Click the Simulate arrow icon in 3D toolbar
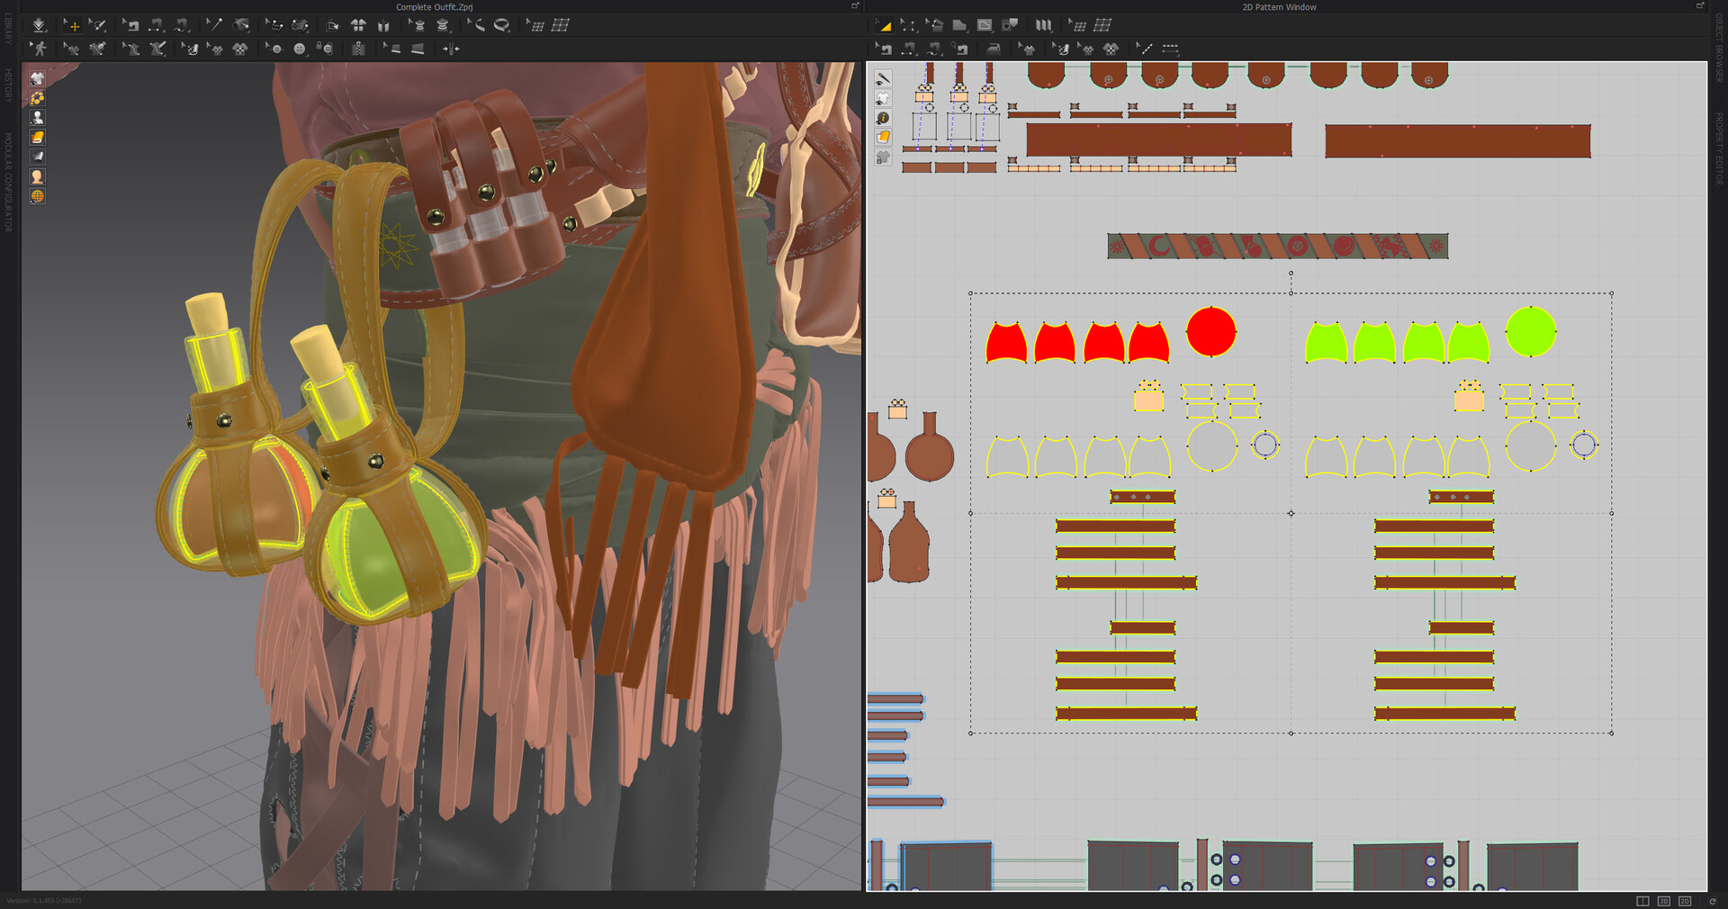1728x909 pixels. (39, 25)
